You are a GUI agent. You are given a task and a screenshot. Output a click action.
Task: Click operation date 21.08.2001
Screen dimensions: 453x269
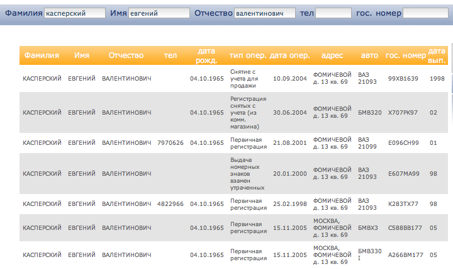click(290, 143)
